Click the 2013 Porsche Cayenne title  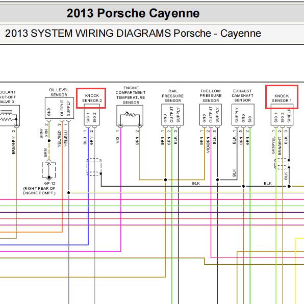click(x=133, y=13)
